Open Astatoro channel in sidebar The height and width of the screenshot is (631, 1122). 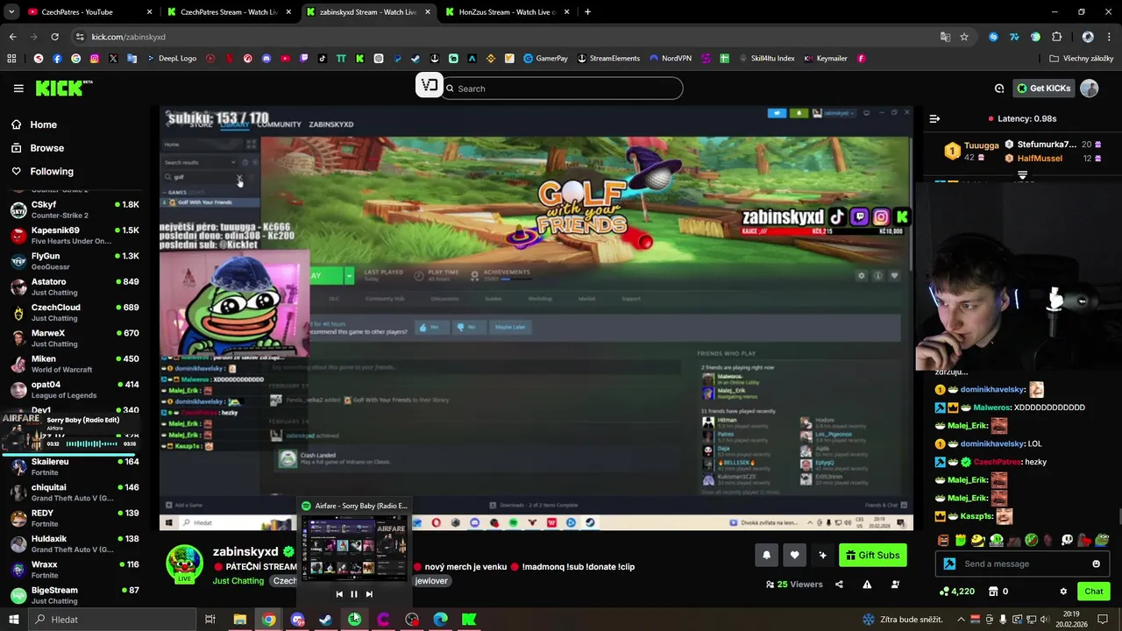pos(75,287)
